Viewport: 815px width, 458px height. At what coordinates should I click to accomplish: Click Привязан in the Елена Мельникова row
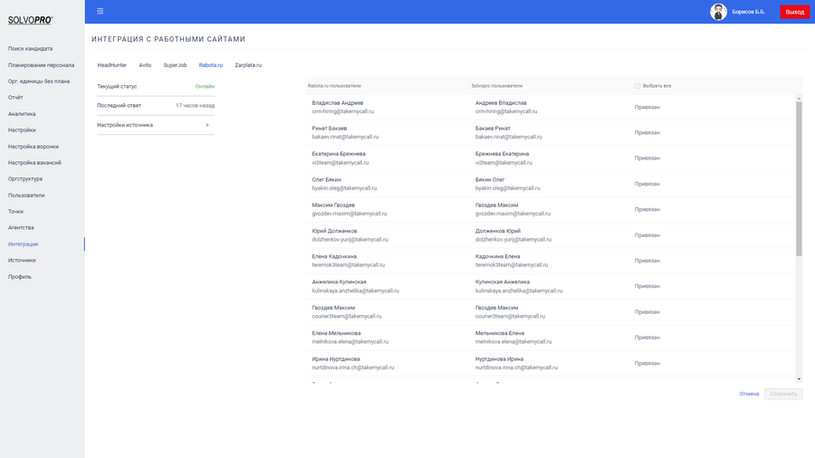pyautogui.click(x=647, y=338)
